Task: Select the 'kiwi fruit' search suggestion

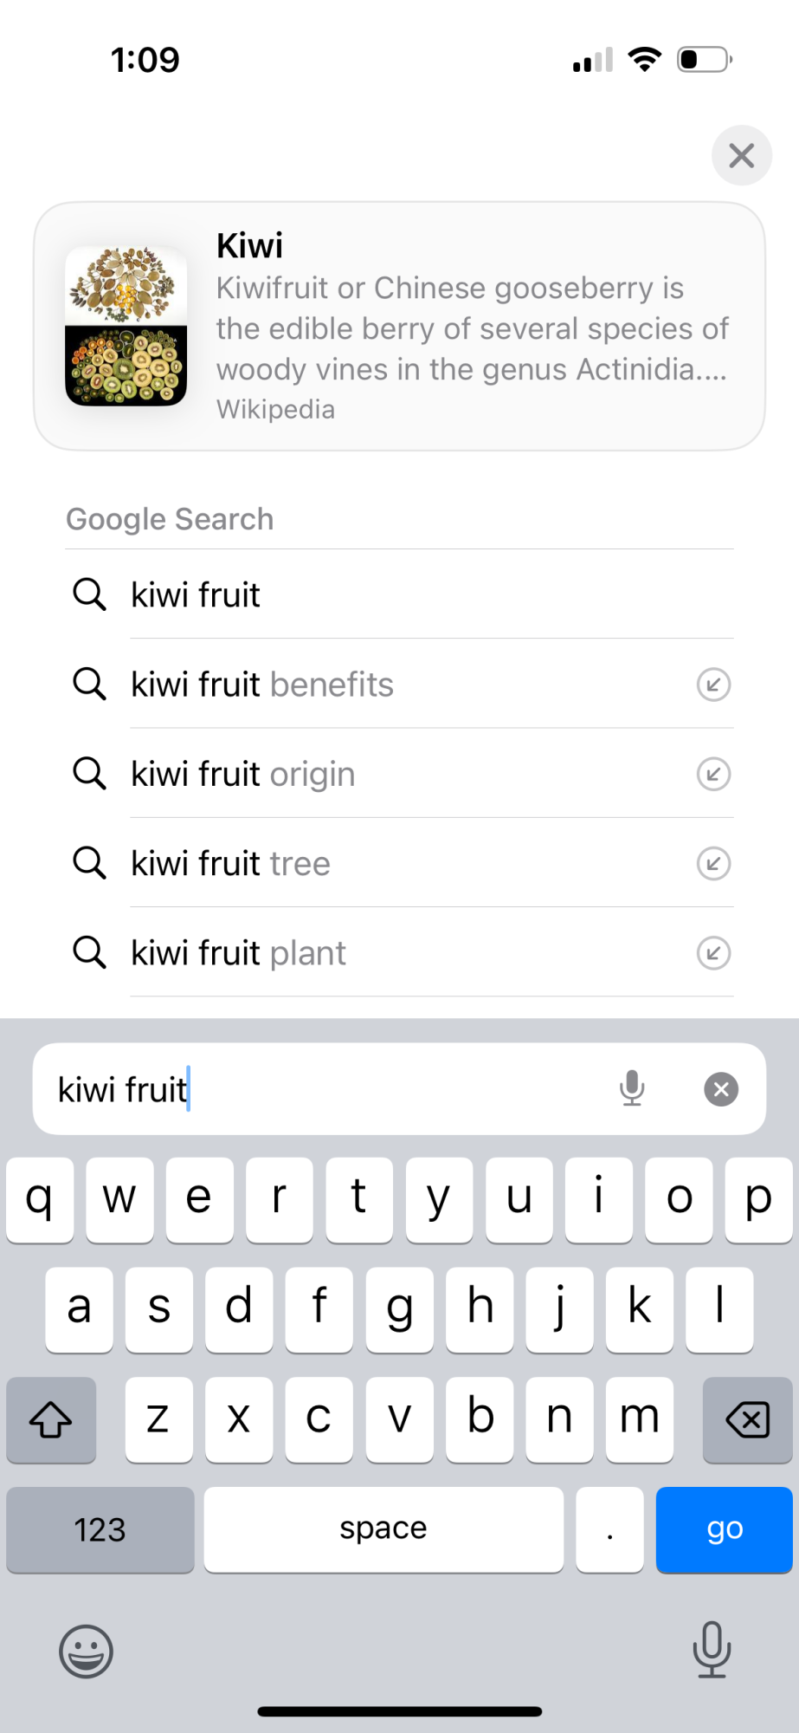Action: pos(399,594)
